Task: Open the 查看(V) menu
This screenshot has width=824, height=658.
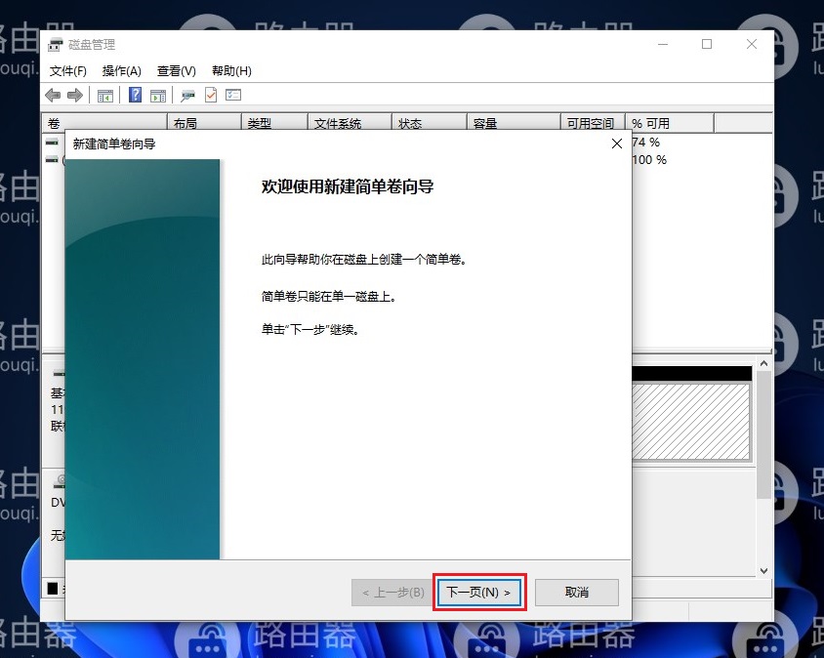Action: tap(176, 71)
